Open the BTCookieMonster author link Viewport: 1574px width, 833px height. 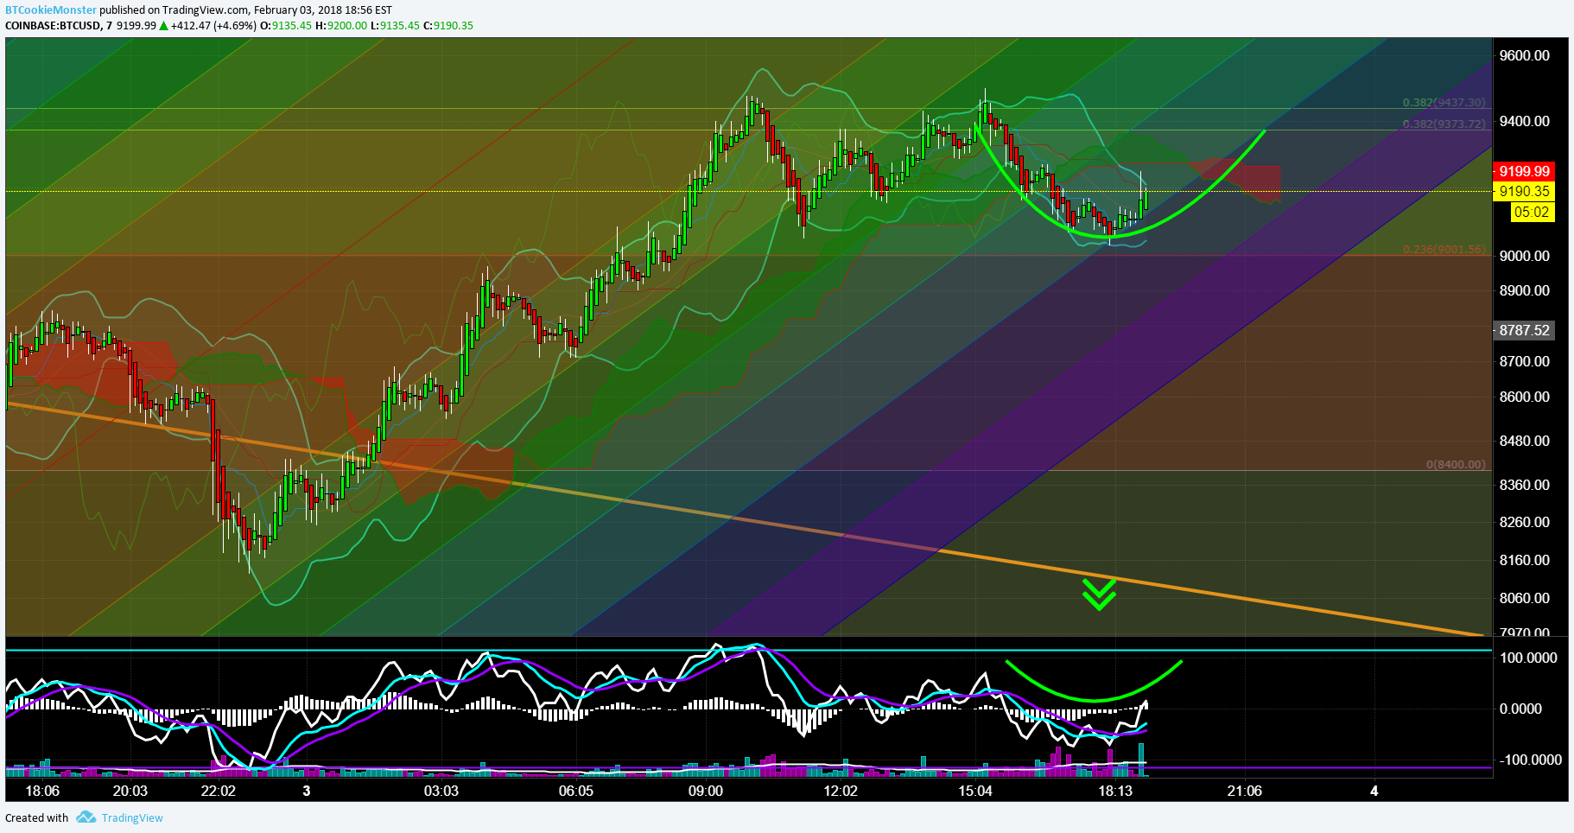click(51, 10)
